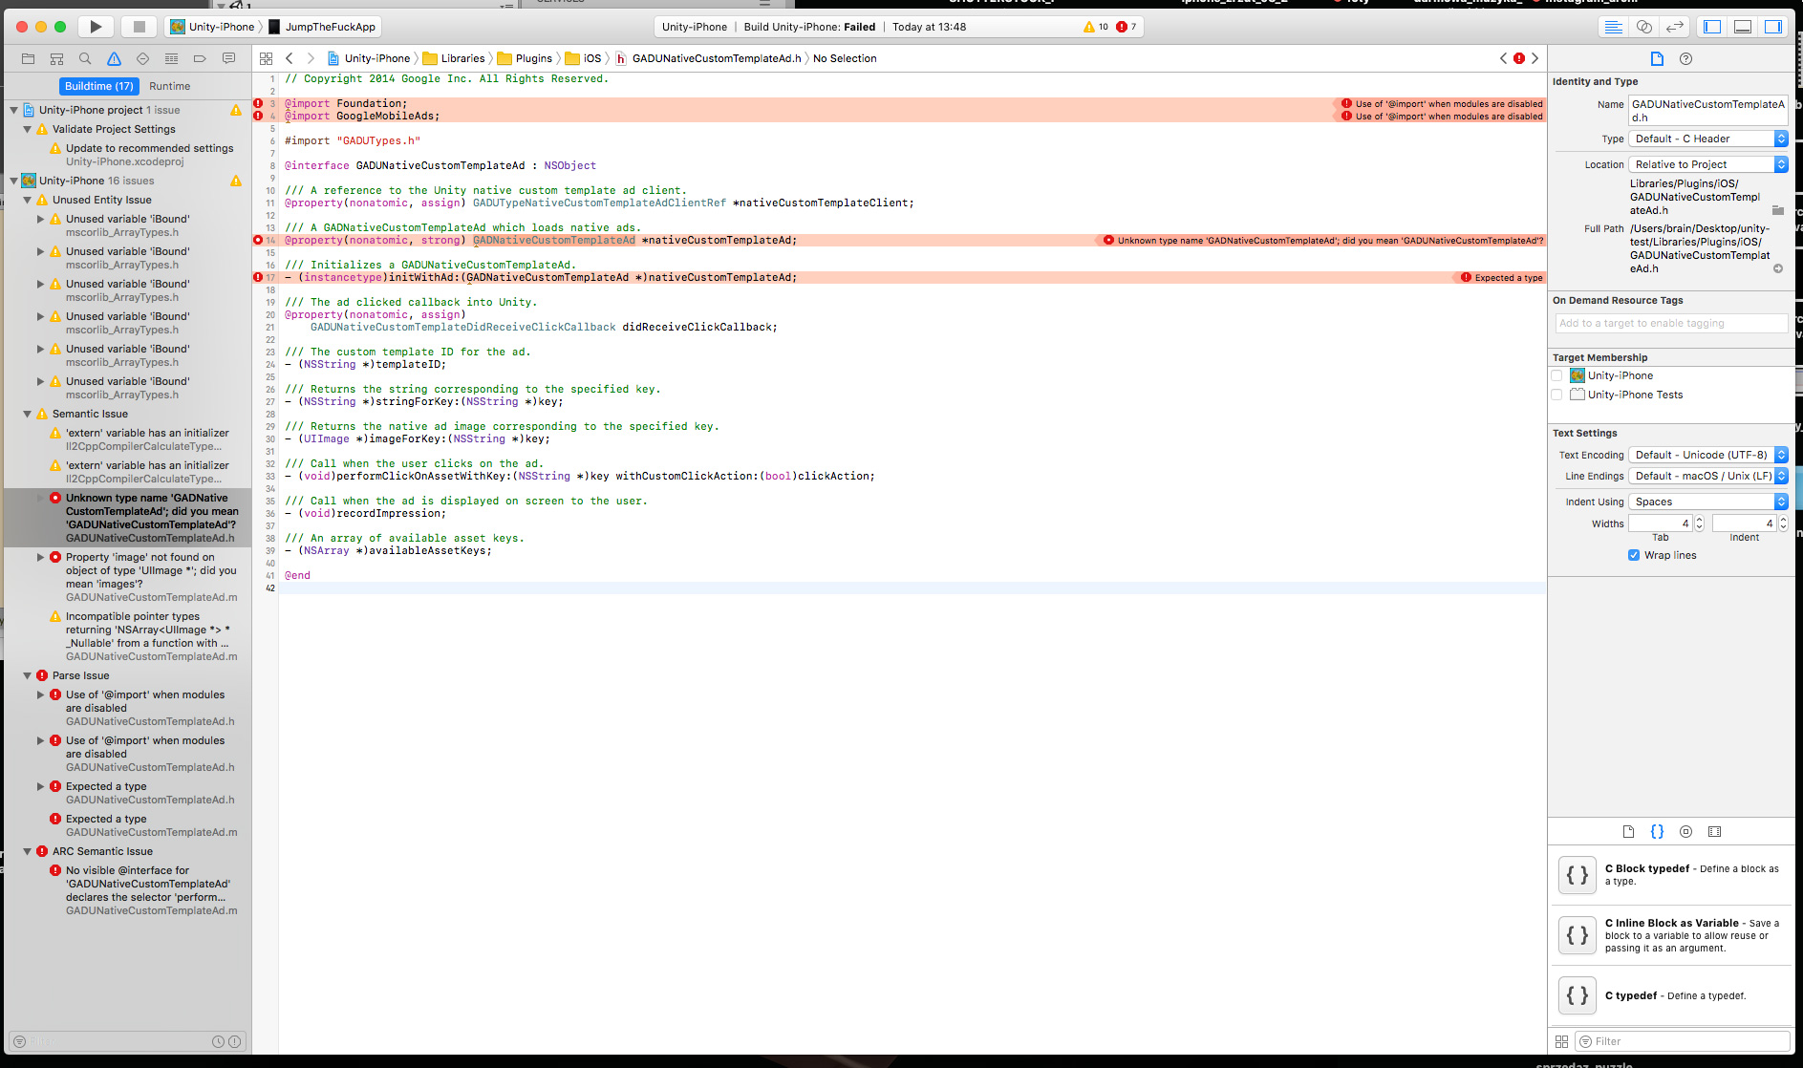The image size is (1803, 1068).
Task: Select the Buildtime (17) tab
Action: (x=99, y=86)
